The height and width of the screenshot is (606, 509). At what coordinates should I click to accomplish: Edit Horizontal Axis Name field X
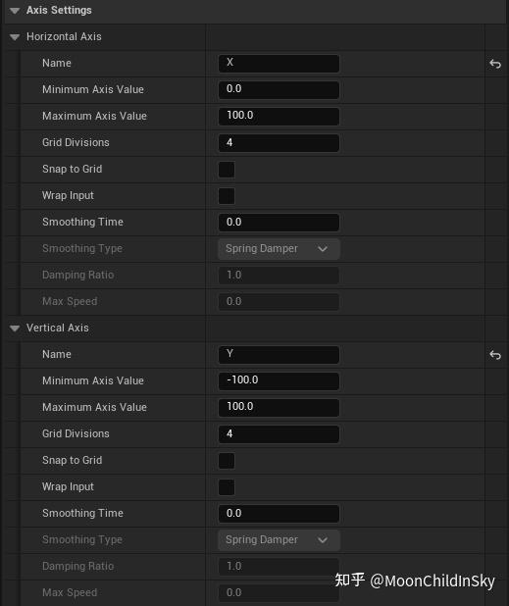(279, 64)
